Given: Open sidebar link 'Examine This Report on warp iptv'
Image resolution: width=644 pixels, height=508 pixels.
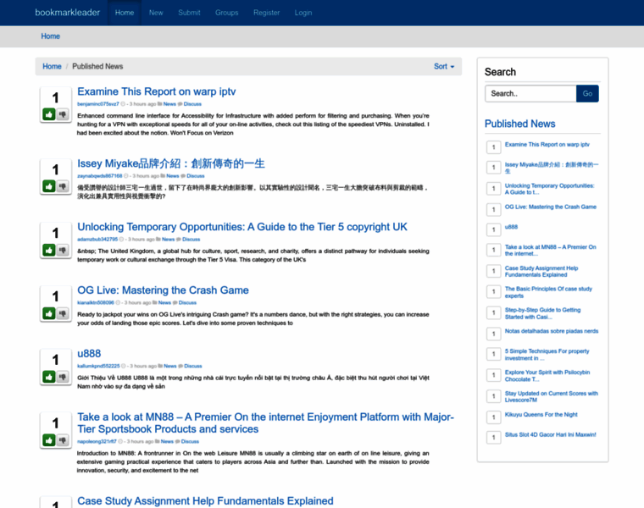Looking at the screenshot, I should coord(547,145).
